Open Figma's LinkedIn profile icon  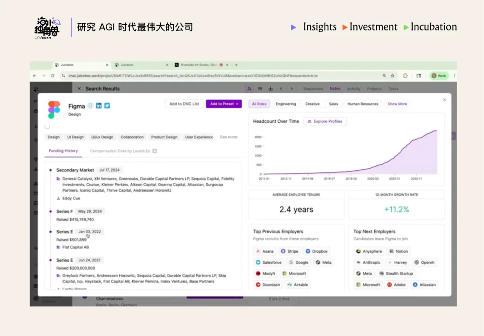(x=99, y=105)
